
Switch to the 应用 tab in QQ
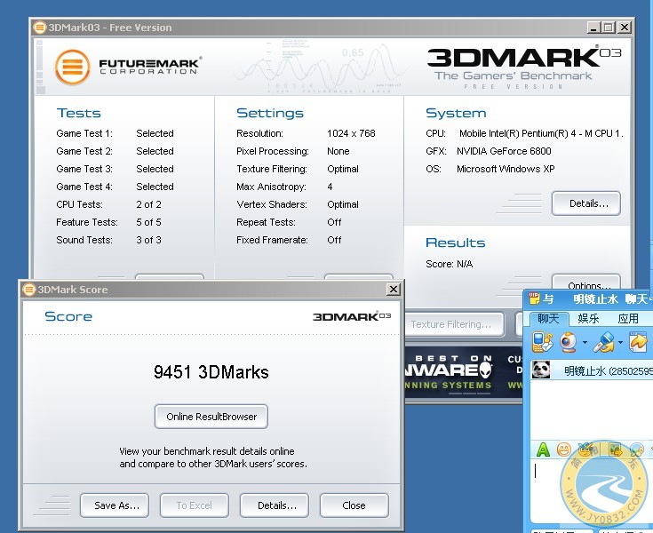[628, 319]
